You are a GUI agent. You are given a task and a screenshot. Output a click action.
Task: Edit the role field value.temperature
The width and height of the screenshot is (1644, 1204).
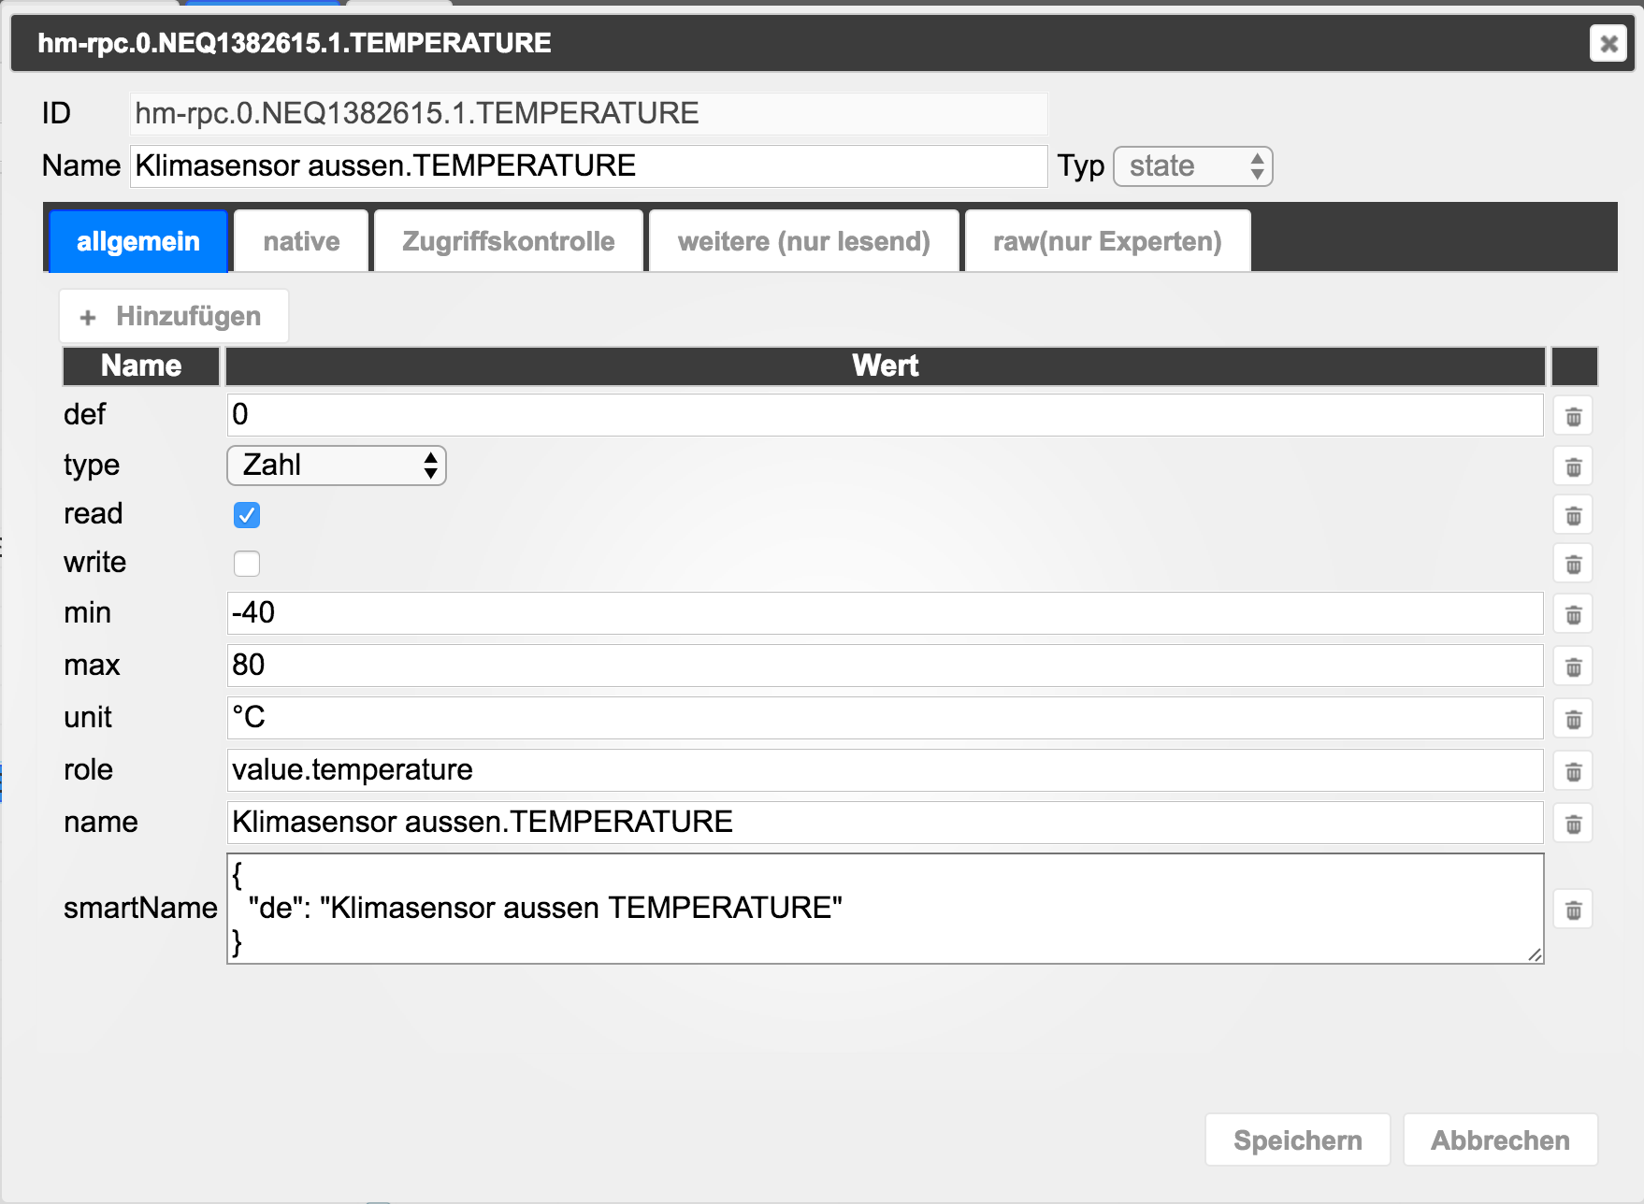point(885,770)
